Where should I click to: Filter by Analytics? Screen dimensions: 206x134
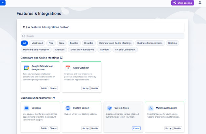60,50
